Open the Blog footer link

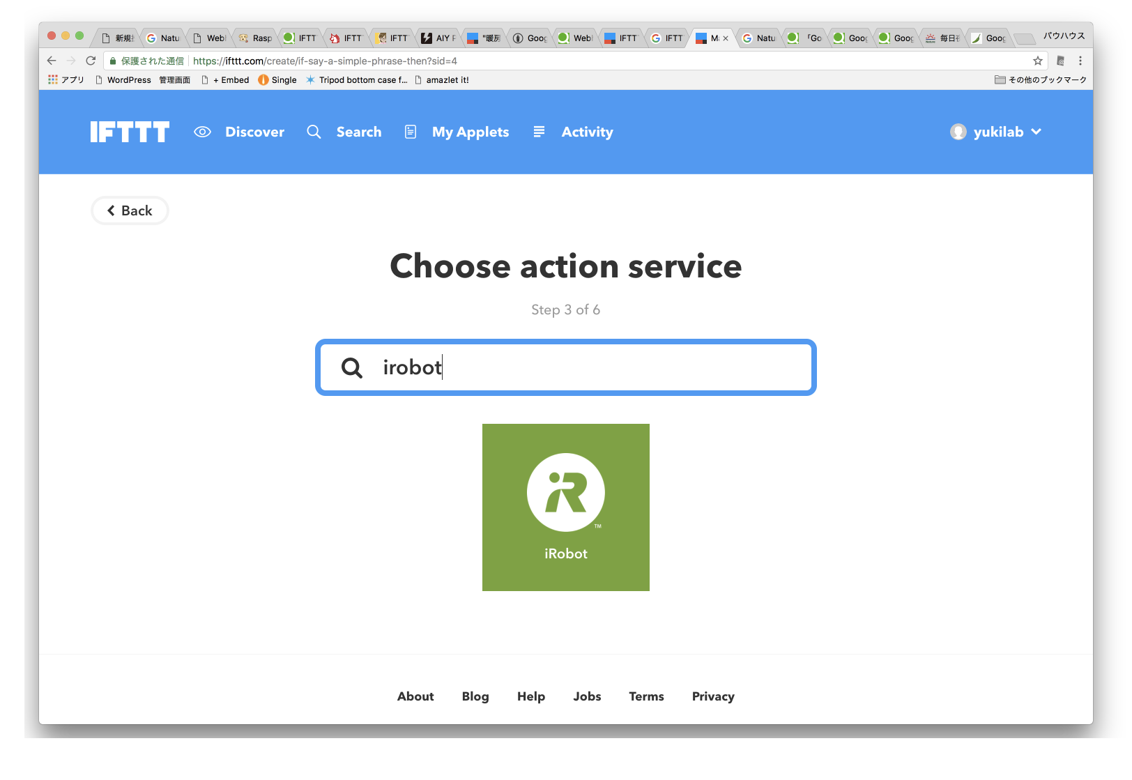(x=475, y=696)
